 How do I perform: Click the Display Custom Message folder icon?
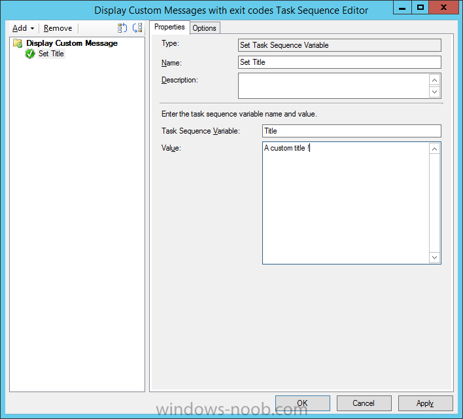18,43
